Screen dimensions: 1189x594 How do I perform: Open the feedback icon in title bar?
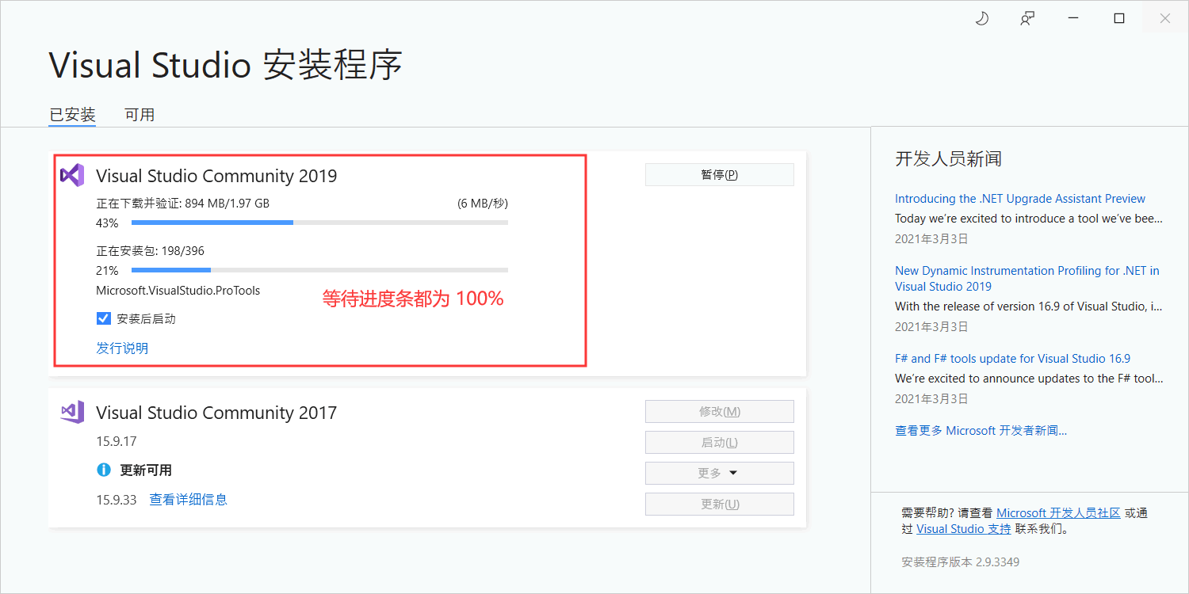[x=1027, y=19]
